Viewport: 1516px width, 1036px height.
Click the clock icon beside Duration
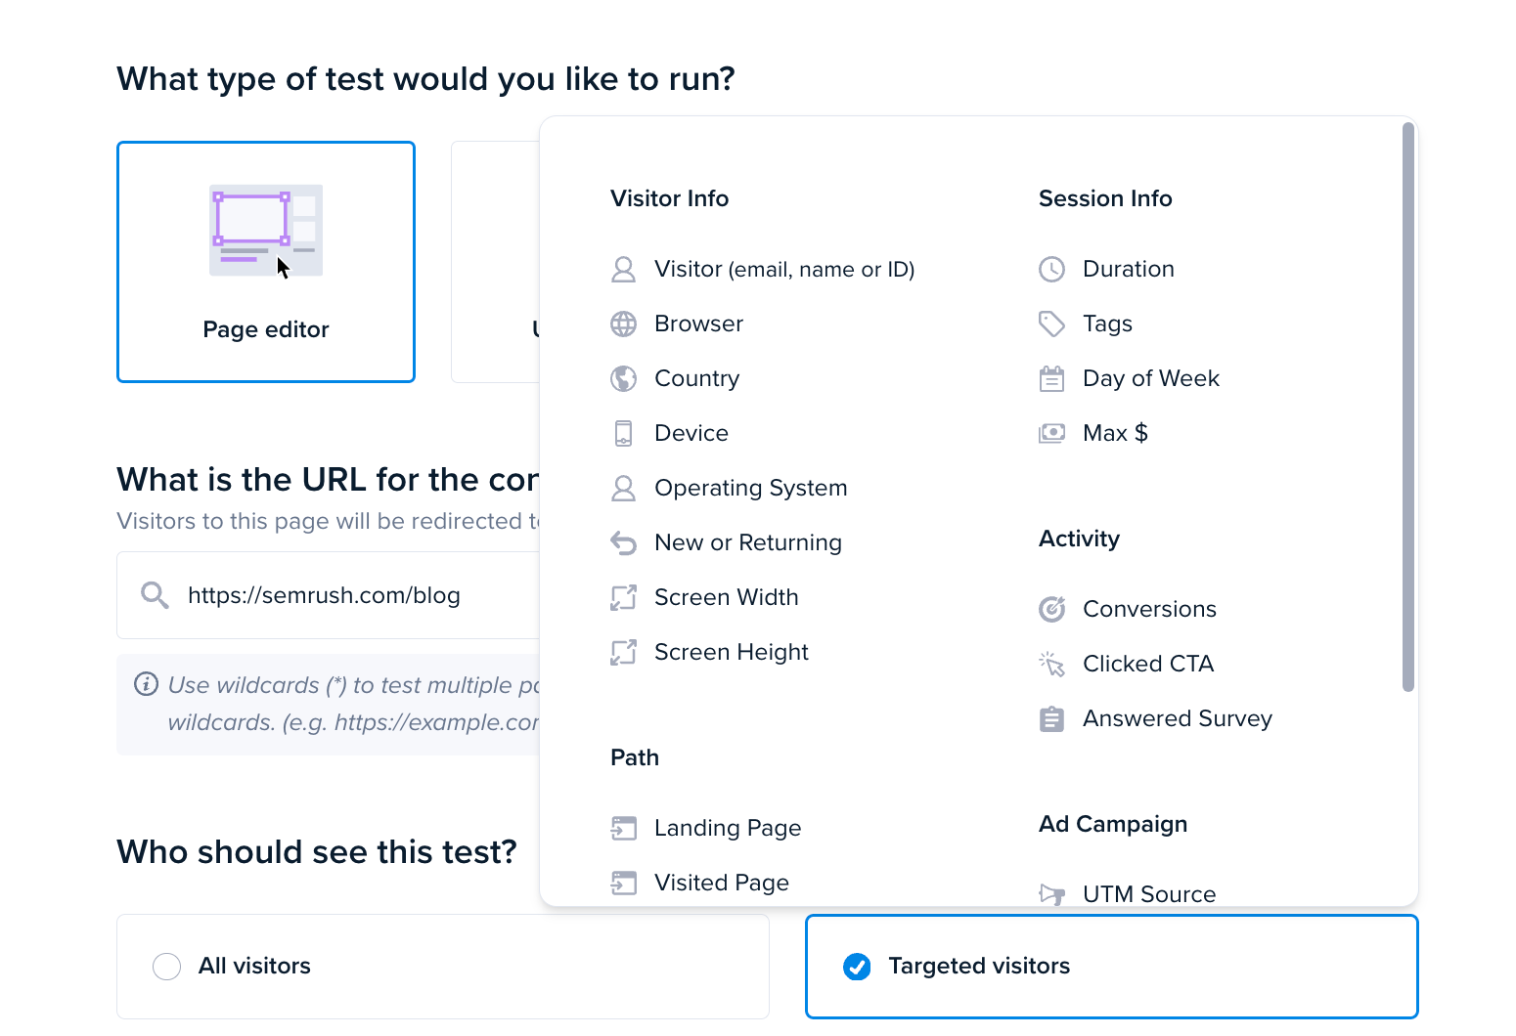(x=1051, y=270)
